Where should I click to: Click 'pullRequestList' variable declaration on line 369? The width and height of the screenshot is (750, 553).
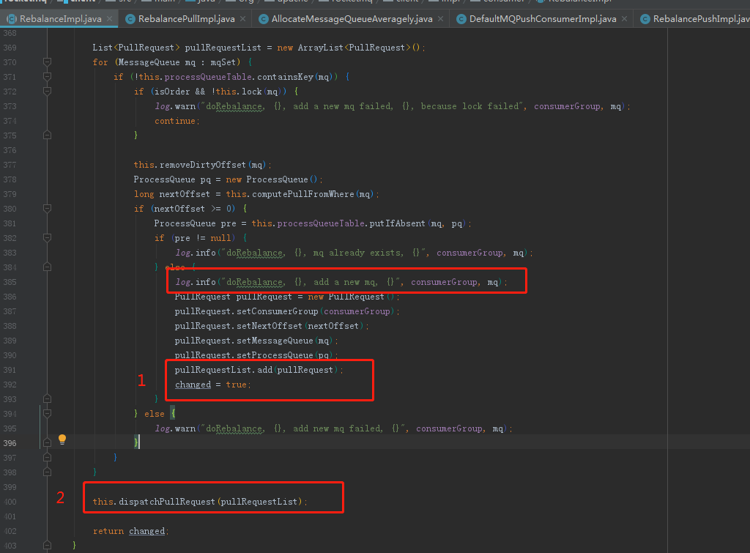223,48
